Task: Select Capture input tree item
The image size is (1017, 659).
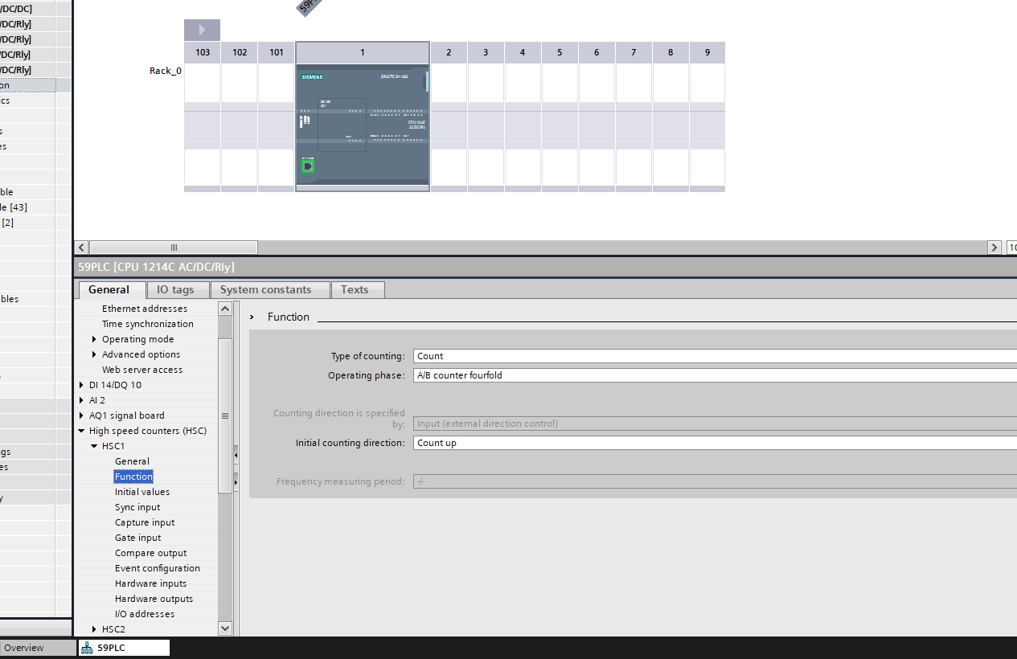Action: (x=145, y=522)
